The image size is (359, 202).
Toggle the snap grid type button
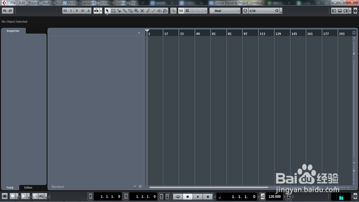pyautogui.click(x=187, y=11)
